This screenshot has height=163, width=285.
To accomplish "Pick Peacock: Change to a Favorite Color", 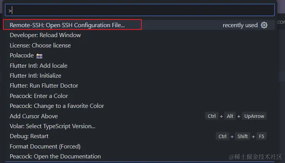I will pos(139,106).
